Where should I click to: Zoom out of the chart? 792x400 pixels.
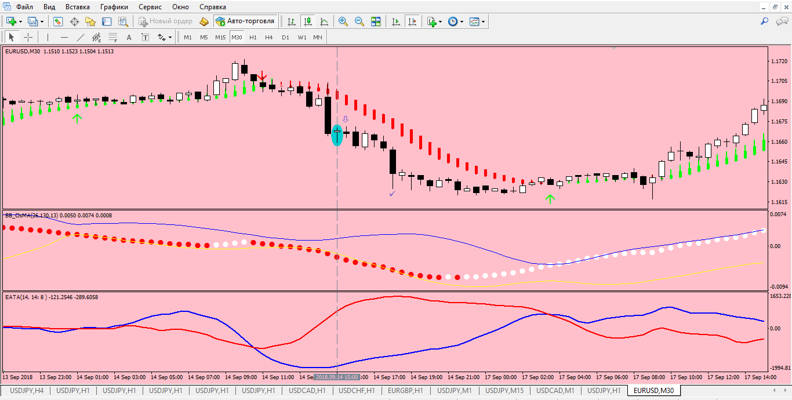point(359,21)
